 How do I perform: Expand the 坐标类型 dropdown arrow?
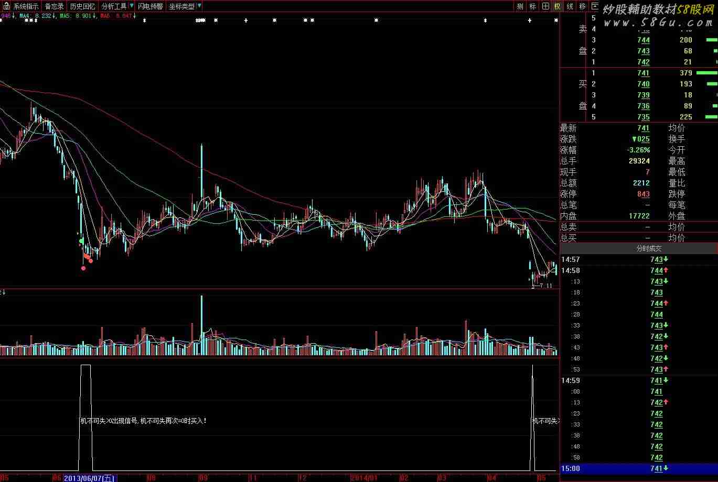[x=199, y=7]
